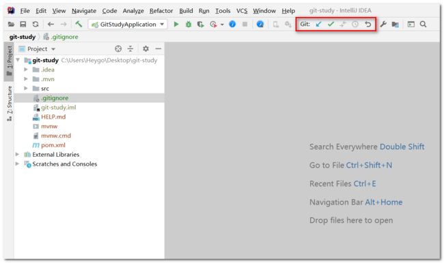This screenshot has width=444, height=263.
Task: Click the gray Stop square icon
Action: [x=245, y=25]
